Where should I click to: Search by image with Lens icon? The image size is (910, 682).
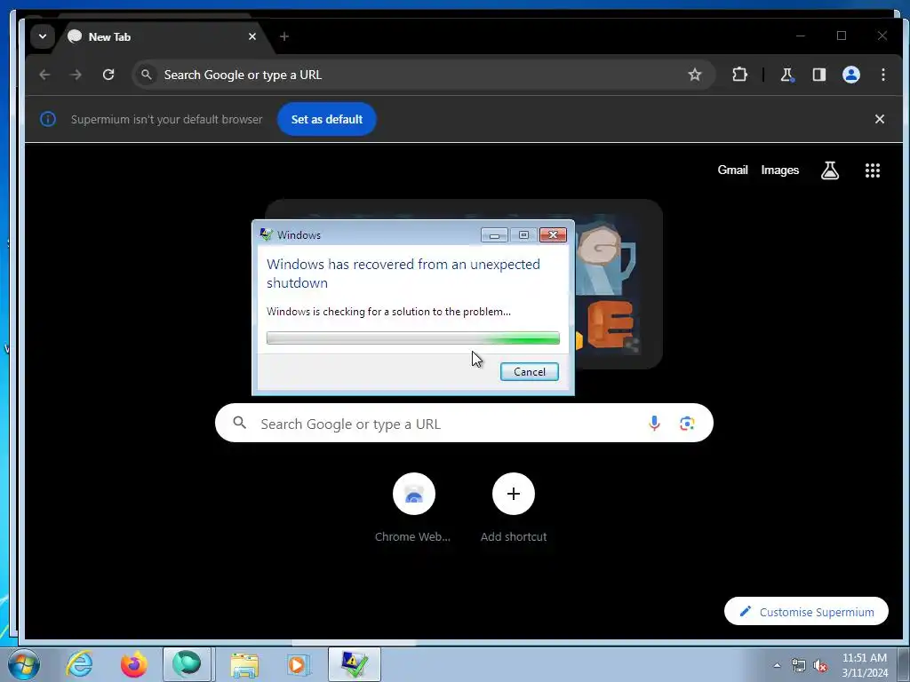click(x=687, y=424)
